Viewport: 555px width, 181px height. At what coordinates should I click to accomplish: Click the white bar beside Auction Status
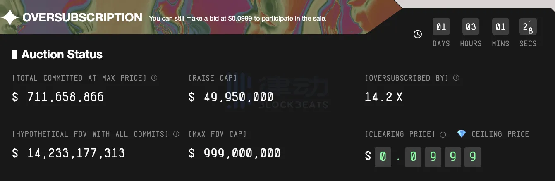point(14,54)
